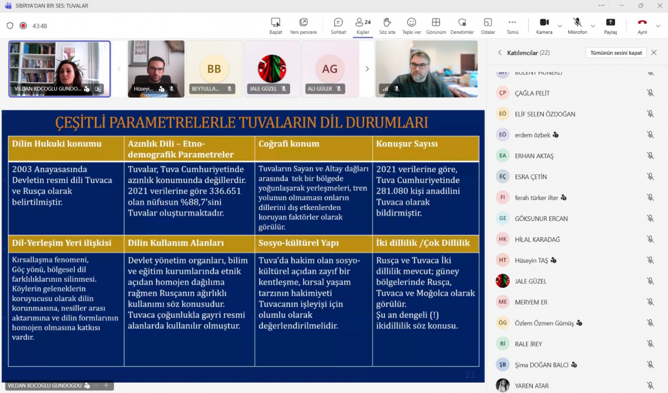Click the Paylaş share screen icon

click(x=610, y=22)
